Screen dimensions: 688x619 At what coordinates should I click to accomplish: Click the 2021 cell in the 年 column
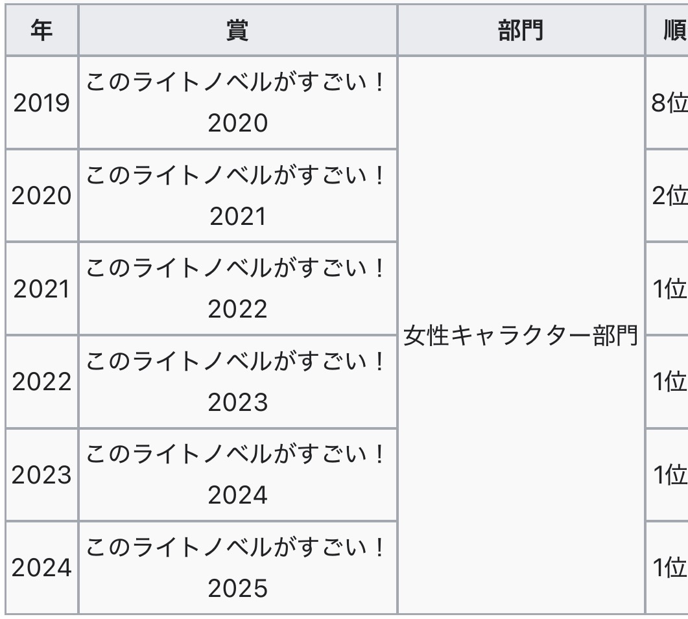pyautogui.click(x=42, y=289)
